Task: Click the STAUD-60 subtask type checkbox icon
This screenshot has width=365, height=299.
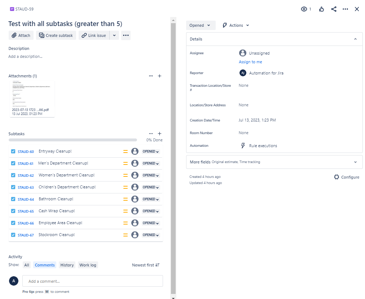Action: (13, 151)
